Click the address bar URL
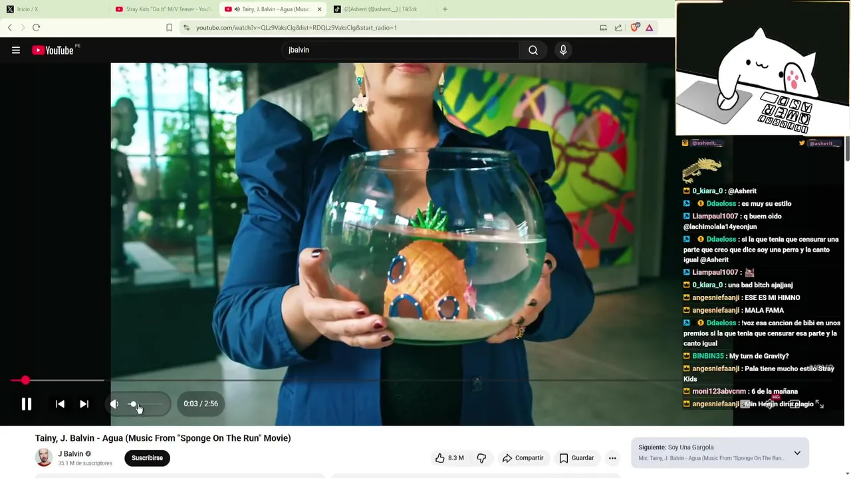Image resolution: width=851 pixels, height=478 pixels. click(x=297, y=27)
